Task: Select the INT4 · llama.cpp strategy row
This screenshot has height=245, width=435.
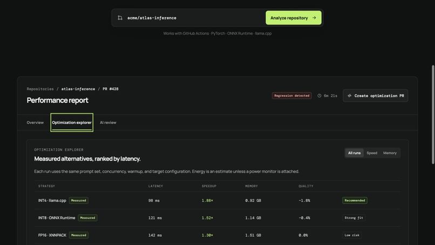Action: click(218, 201)
